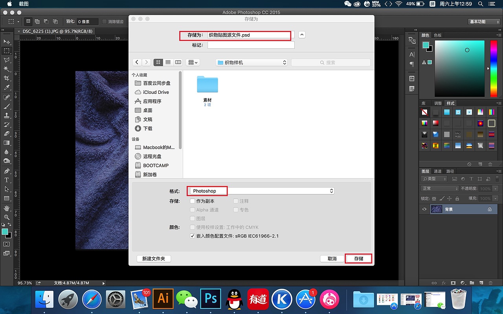This screenshot has width=503, height=314.
Task: Switch to the 色板 tab
Action: click(x=438, y=35)
